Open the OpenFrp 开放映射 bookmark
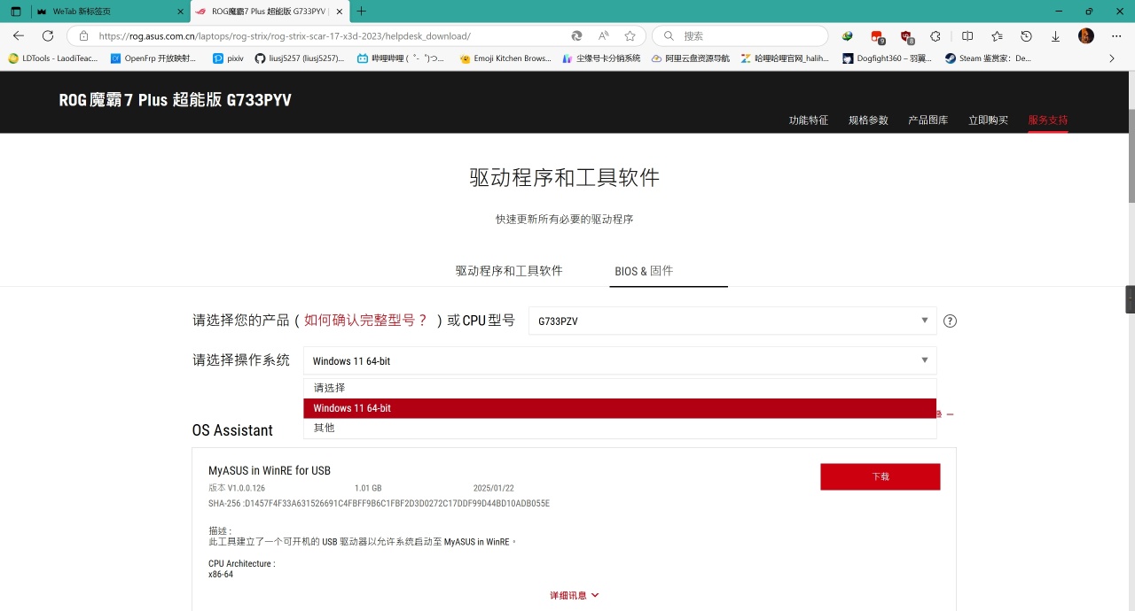Screen dimensions: 1135x611 pyautogui.click(x=153, y=58)
